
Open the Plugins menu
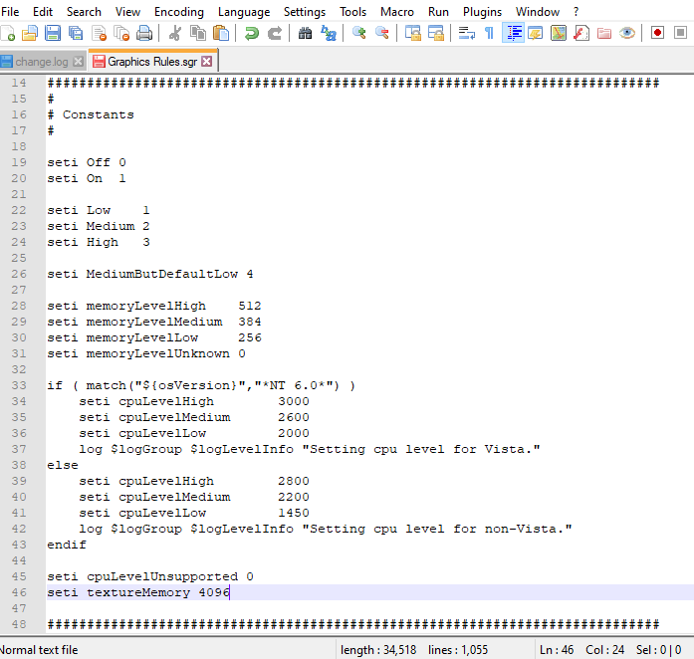pyautogui.click(x=482, y=11)
